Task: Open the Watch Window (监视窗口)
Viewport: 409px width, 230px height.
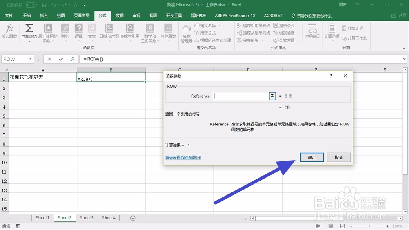Action: tap(312, 31)
